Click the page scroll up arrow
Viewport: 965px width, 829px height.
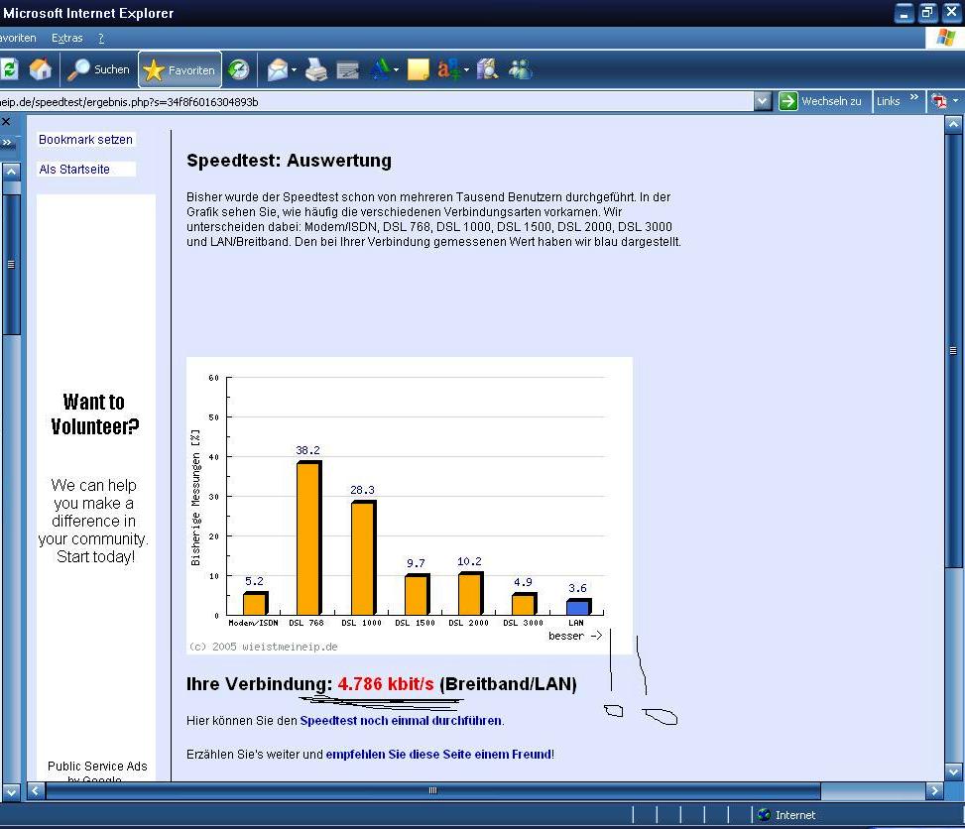953,125
